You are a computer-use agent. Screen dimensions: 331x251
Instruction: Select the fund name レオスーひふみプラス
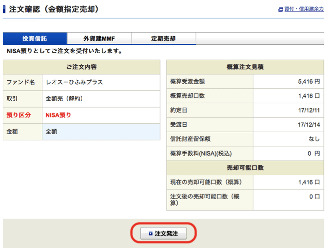point(74,82)
